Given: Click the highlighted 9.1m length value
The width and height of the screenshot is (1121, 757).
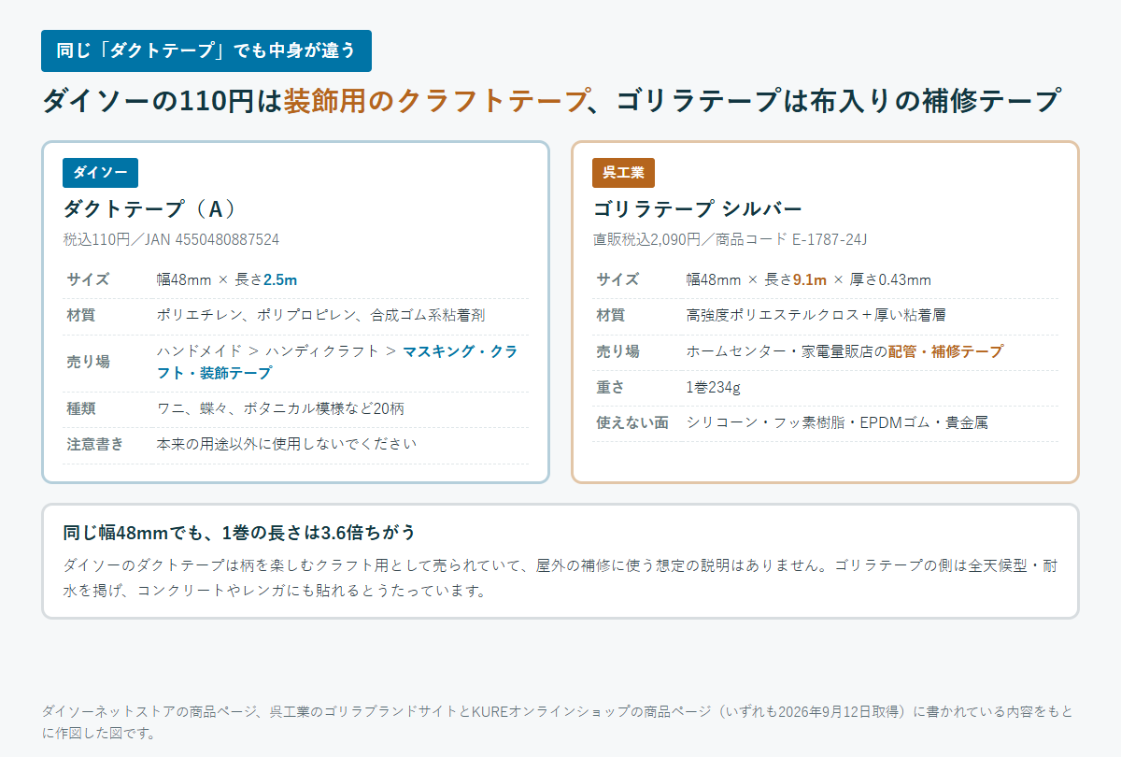Looking at the screenshot, I should click(x=810, y=279).
